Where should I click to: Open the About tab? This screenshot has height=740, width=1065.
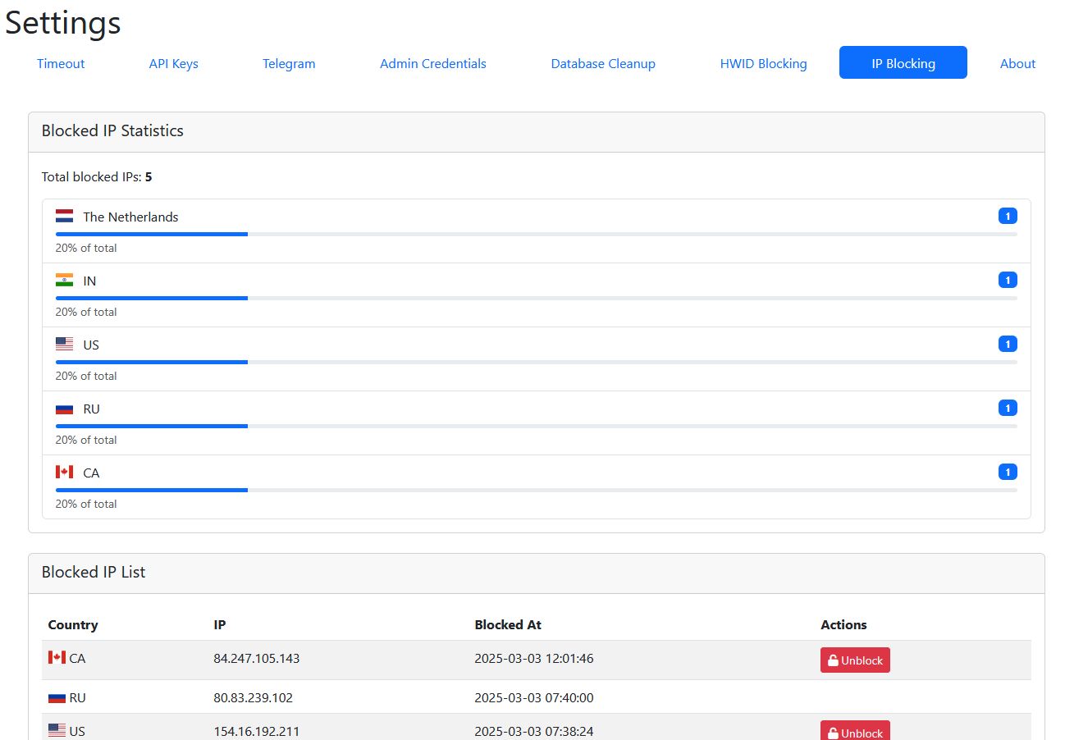(x=1017, y=63)
